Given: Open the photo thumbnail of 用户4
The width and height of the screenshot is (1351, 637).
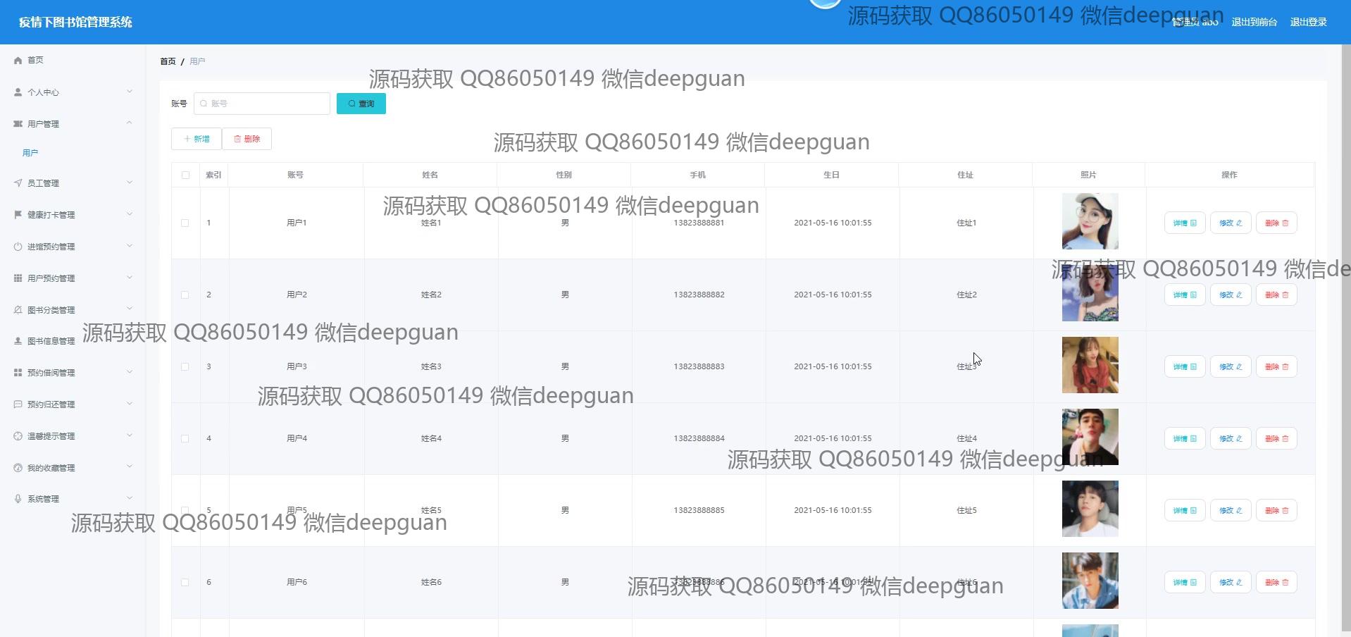Looking at the screenshot, I should click(x=1090, y=437).
